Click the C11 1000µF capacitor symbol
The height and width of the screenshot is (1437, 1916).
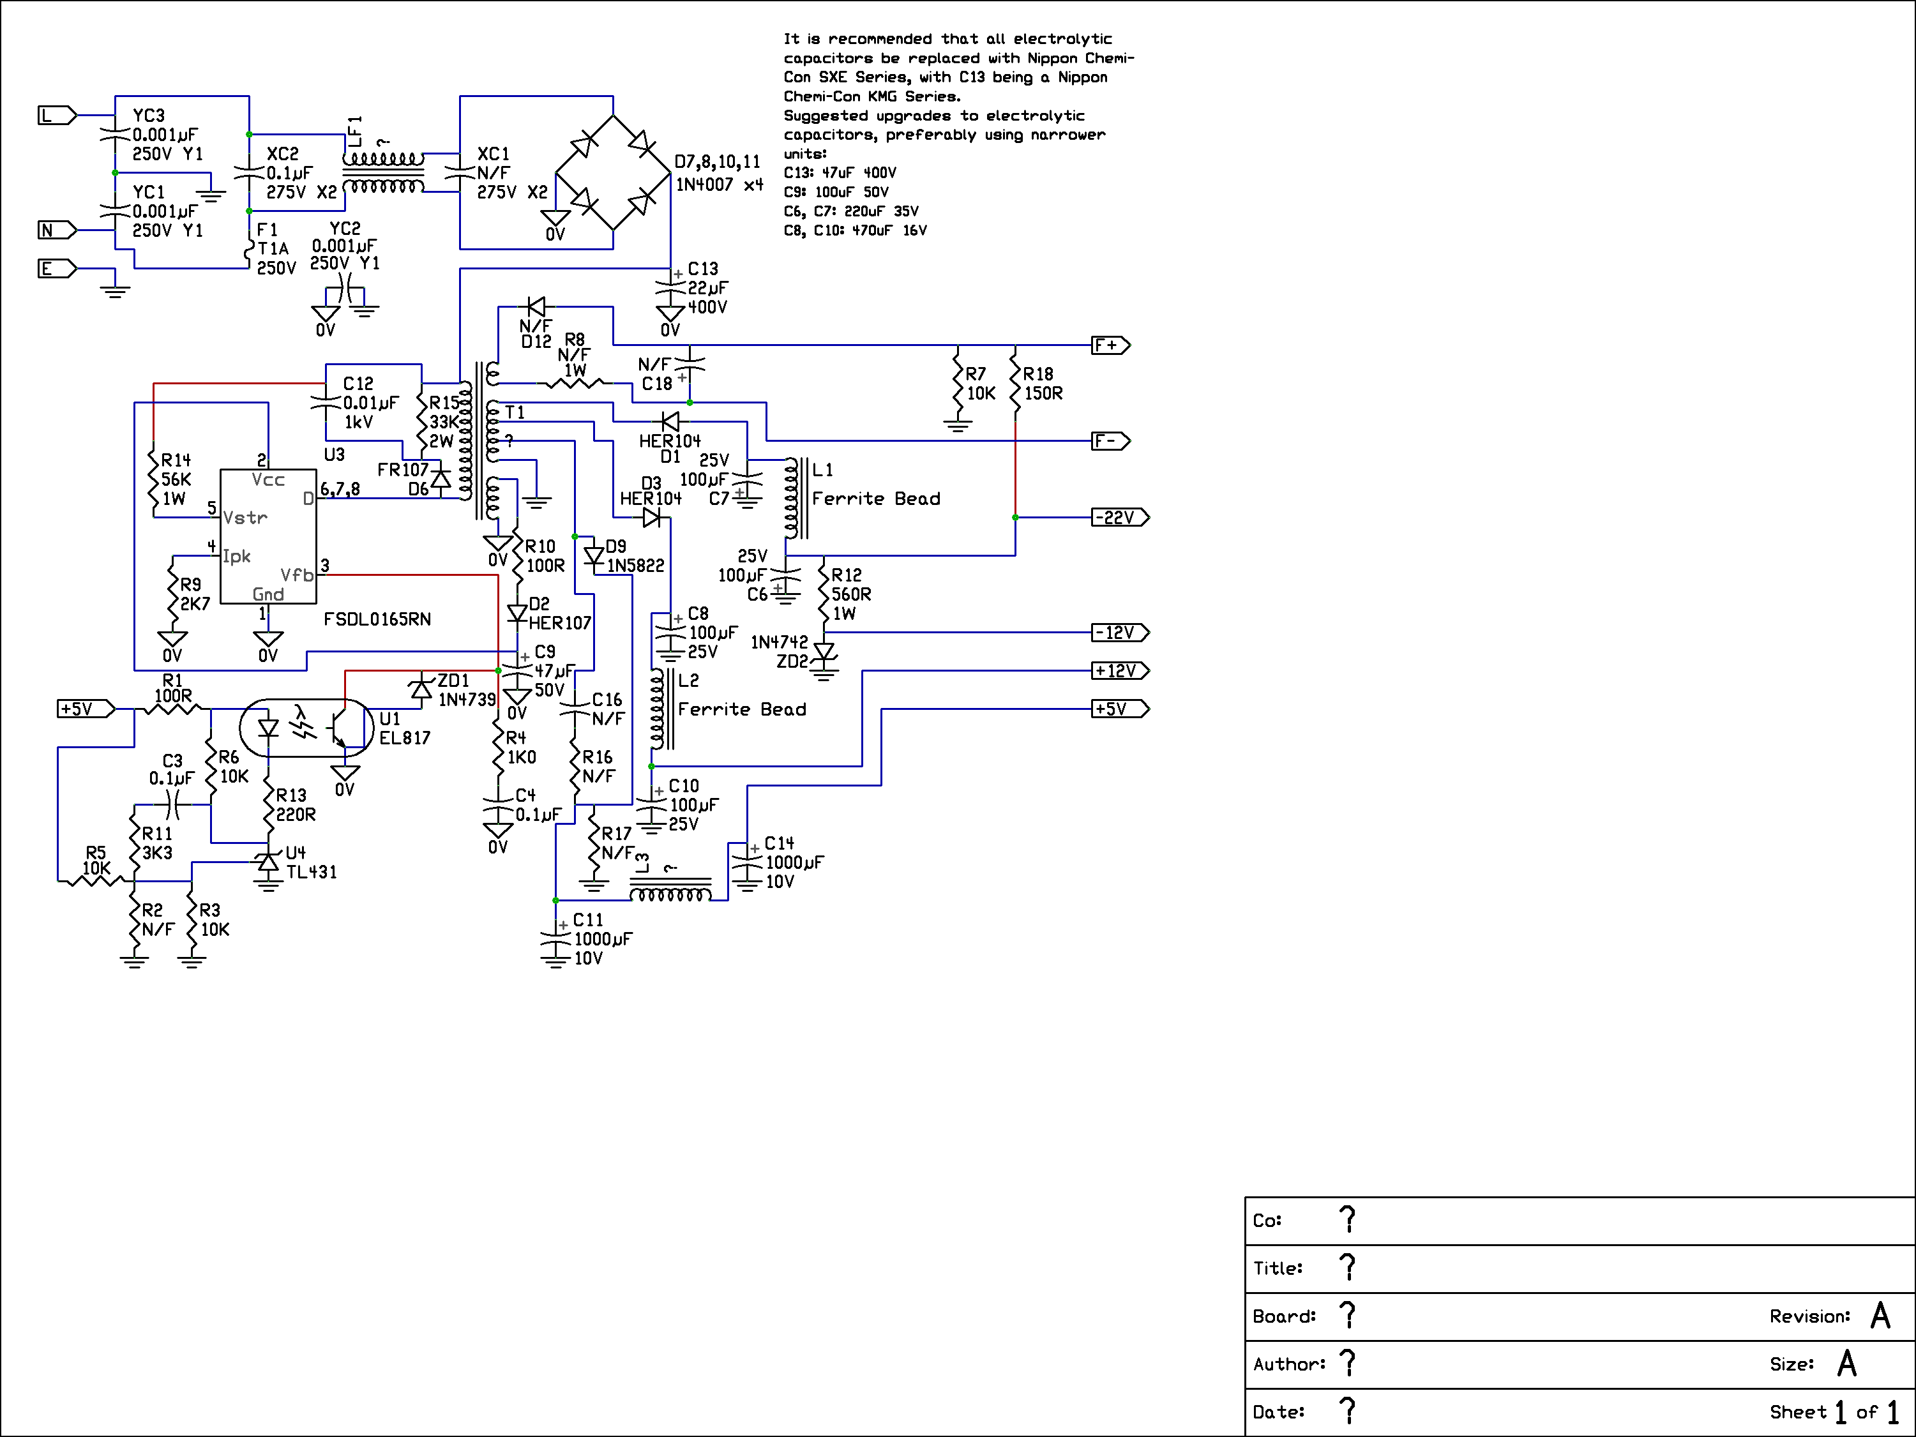555,939
